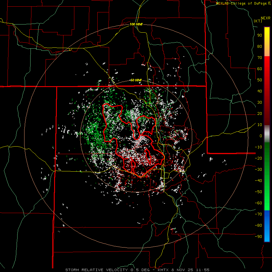This screenshot has width=272, height=272.
Task: Click the 0 value on the velocity scale
Action: 261,136
